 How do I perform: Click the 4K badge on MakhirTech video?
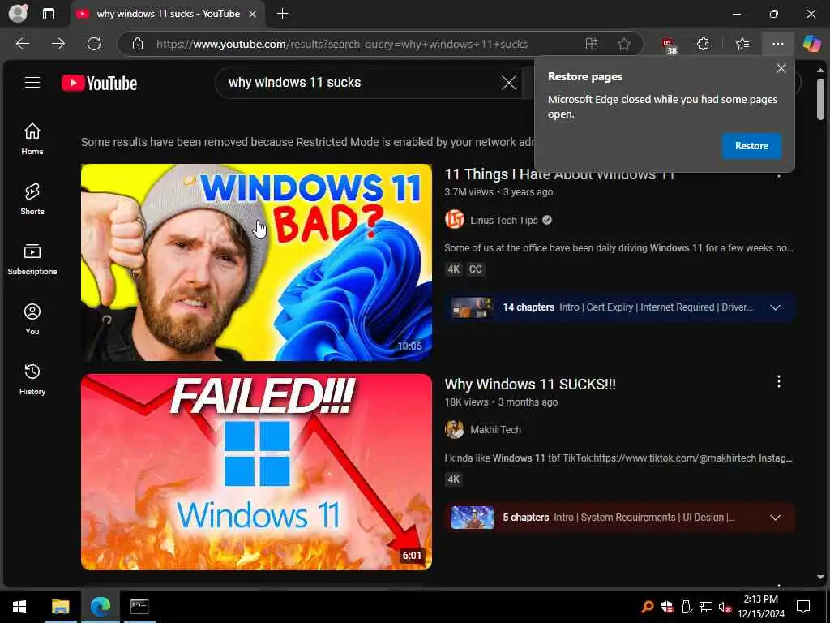pyautogui.click(x=454, y=479)
